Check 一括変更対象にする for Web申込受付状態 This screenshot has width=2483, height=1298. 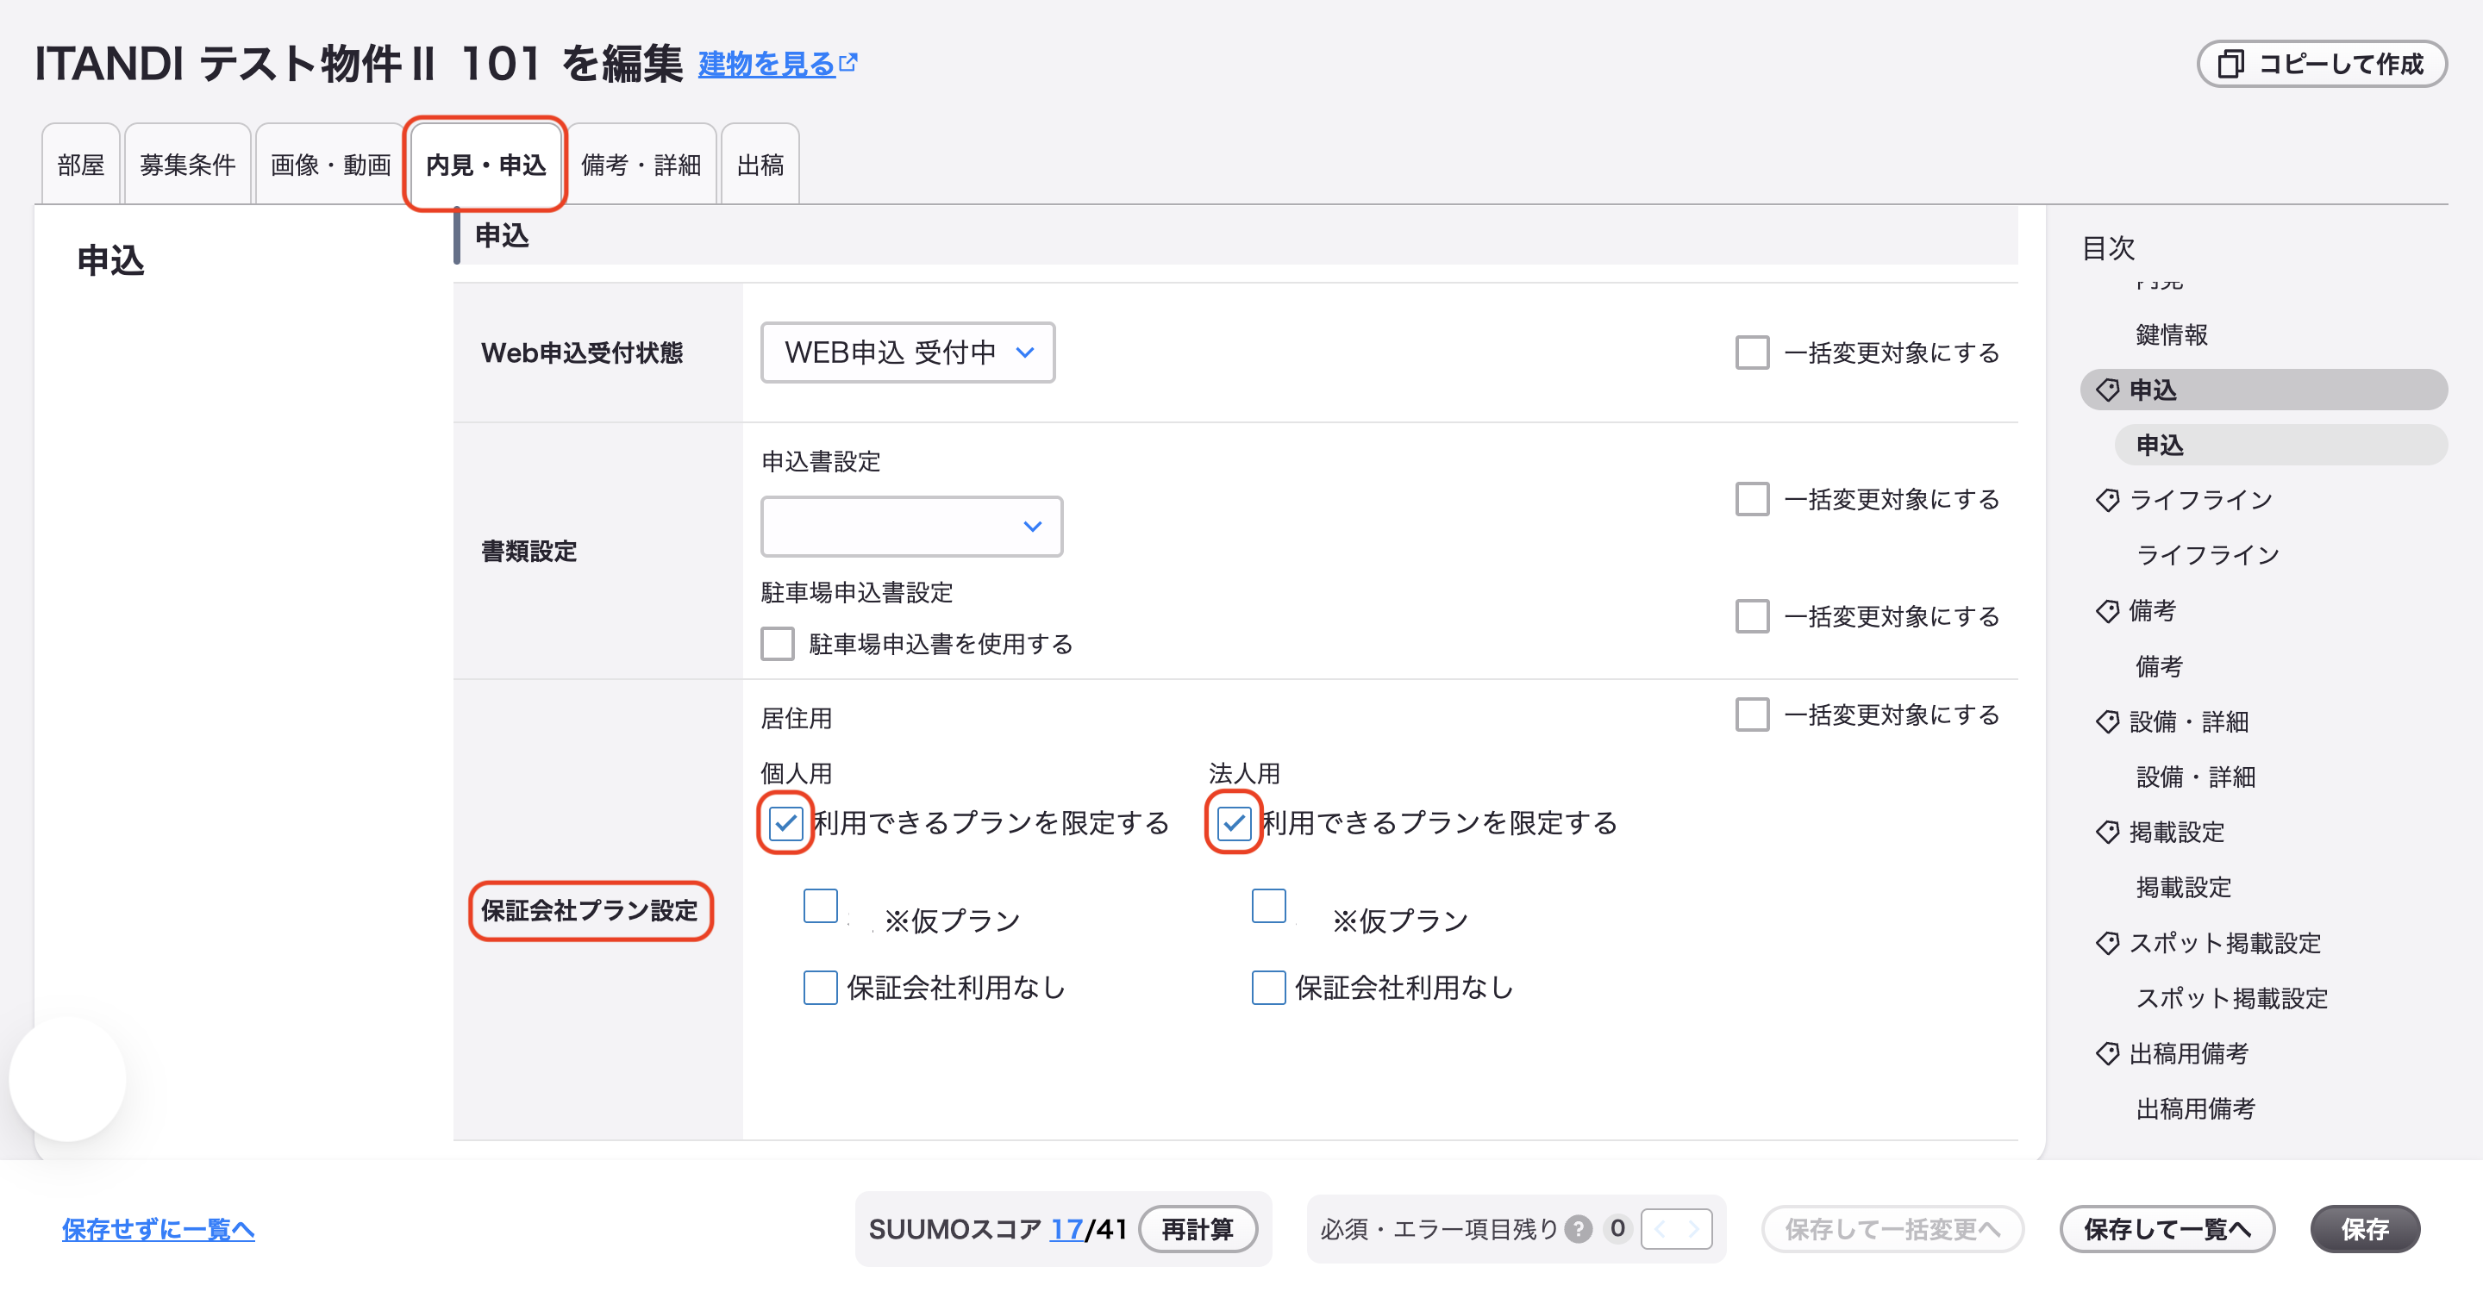pyautogui.click(x=1751, y=353)
